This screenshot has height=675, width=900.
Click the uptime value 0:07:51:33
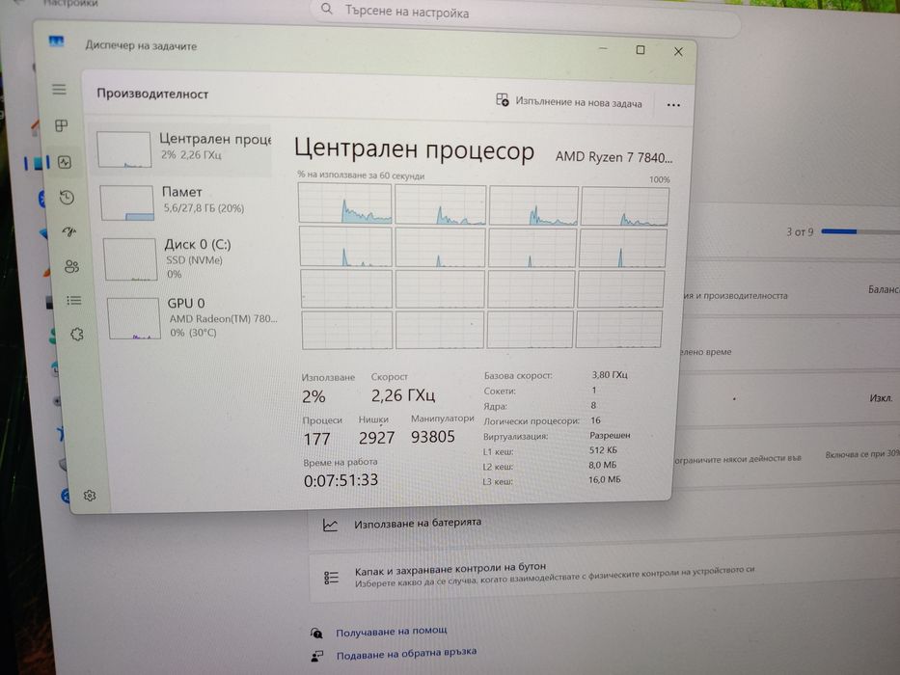click(x=341, y=480)
